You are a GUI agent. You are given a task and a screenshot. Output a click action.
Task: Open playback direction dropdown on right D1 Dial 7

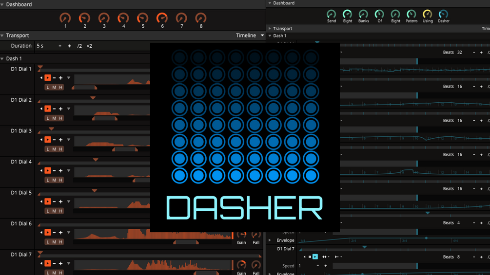(x=338, y=257)
